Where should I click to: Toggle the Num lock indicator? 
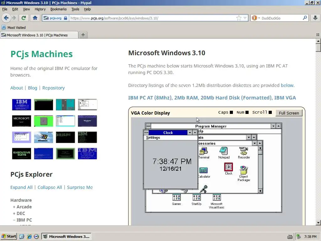point(247,112)
